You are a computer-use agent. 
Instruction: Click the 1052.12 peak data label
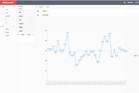[110, 33]
